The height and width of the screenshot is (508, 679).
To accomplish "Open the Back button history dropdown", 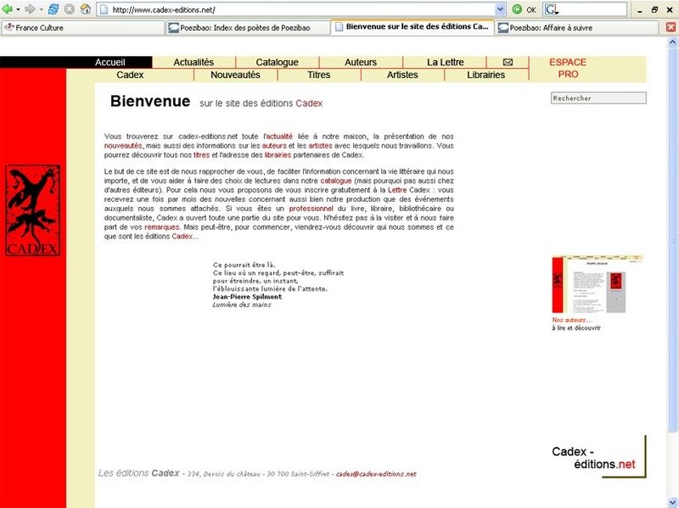I will pyautogui.click(x=18, y=9).
